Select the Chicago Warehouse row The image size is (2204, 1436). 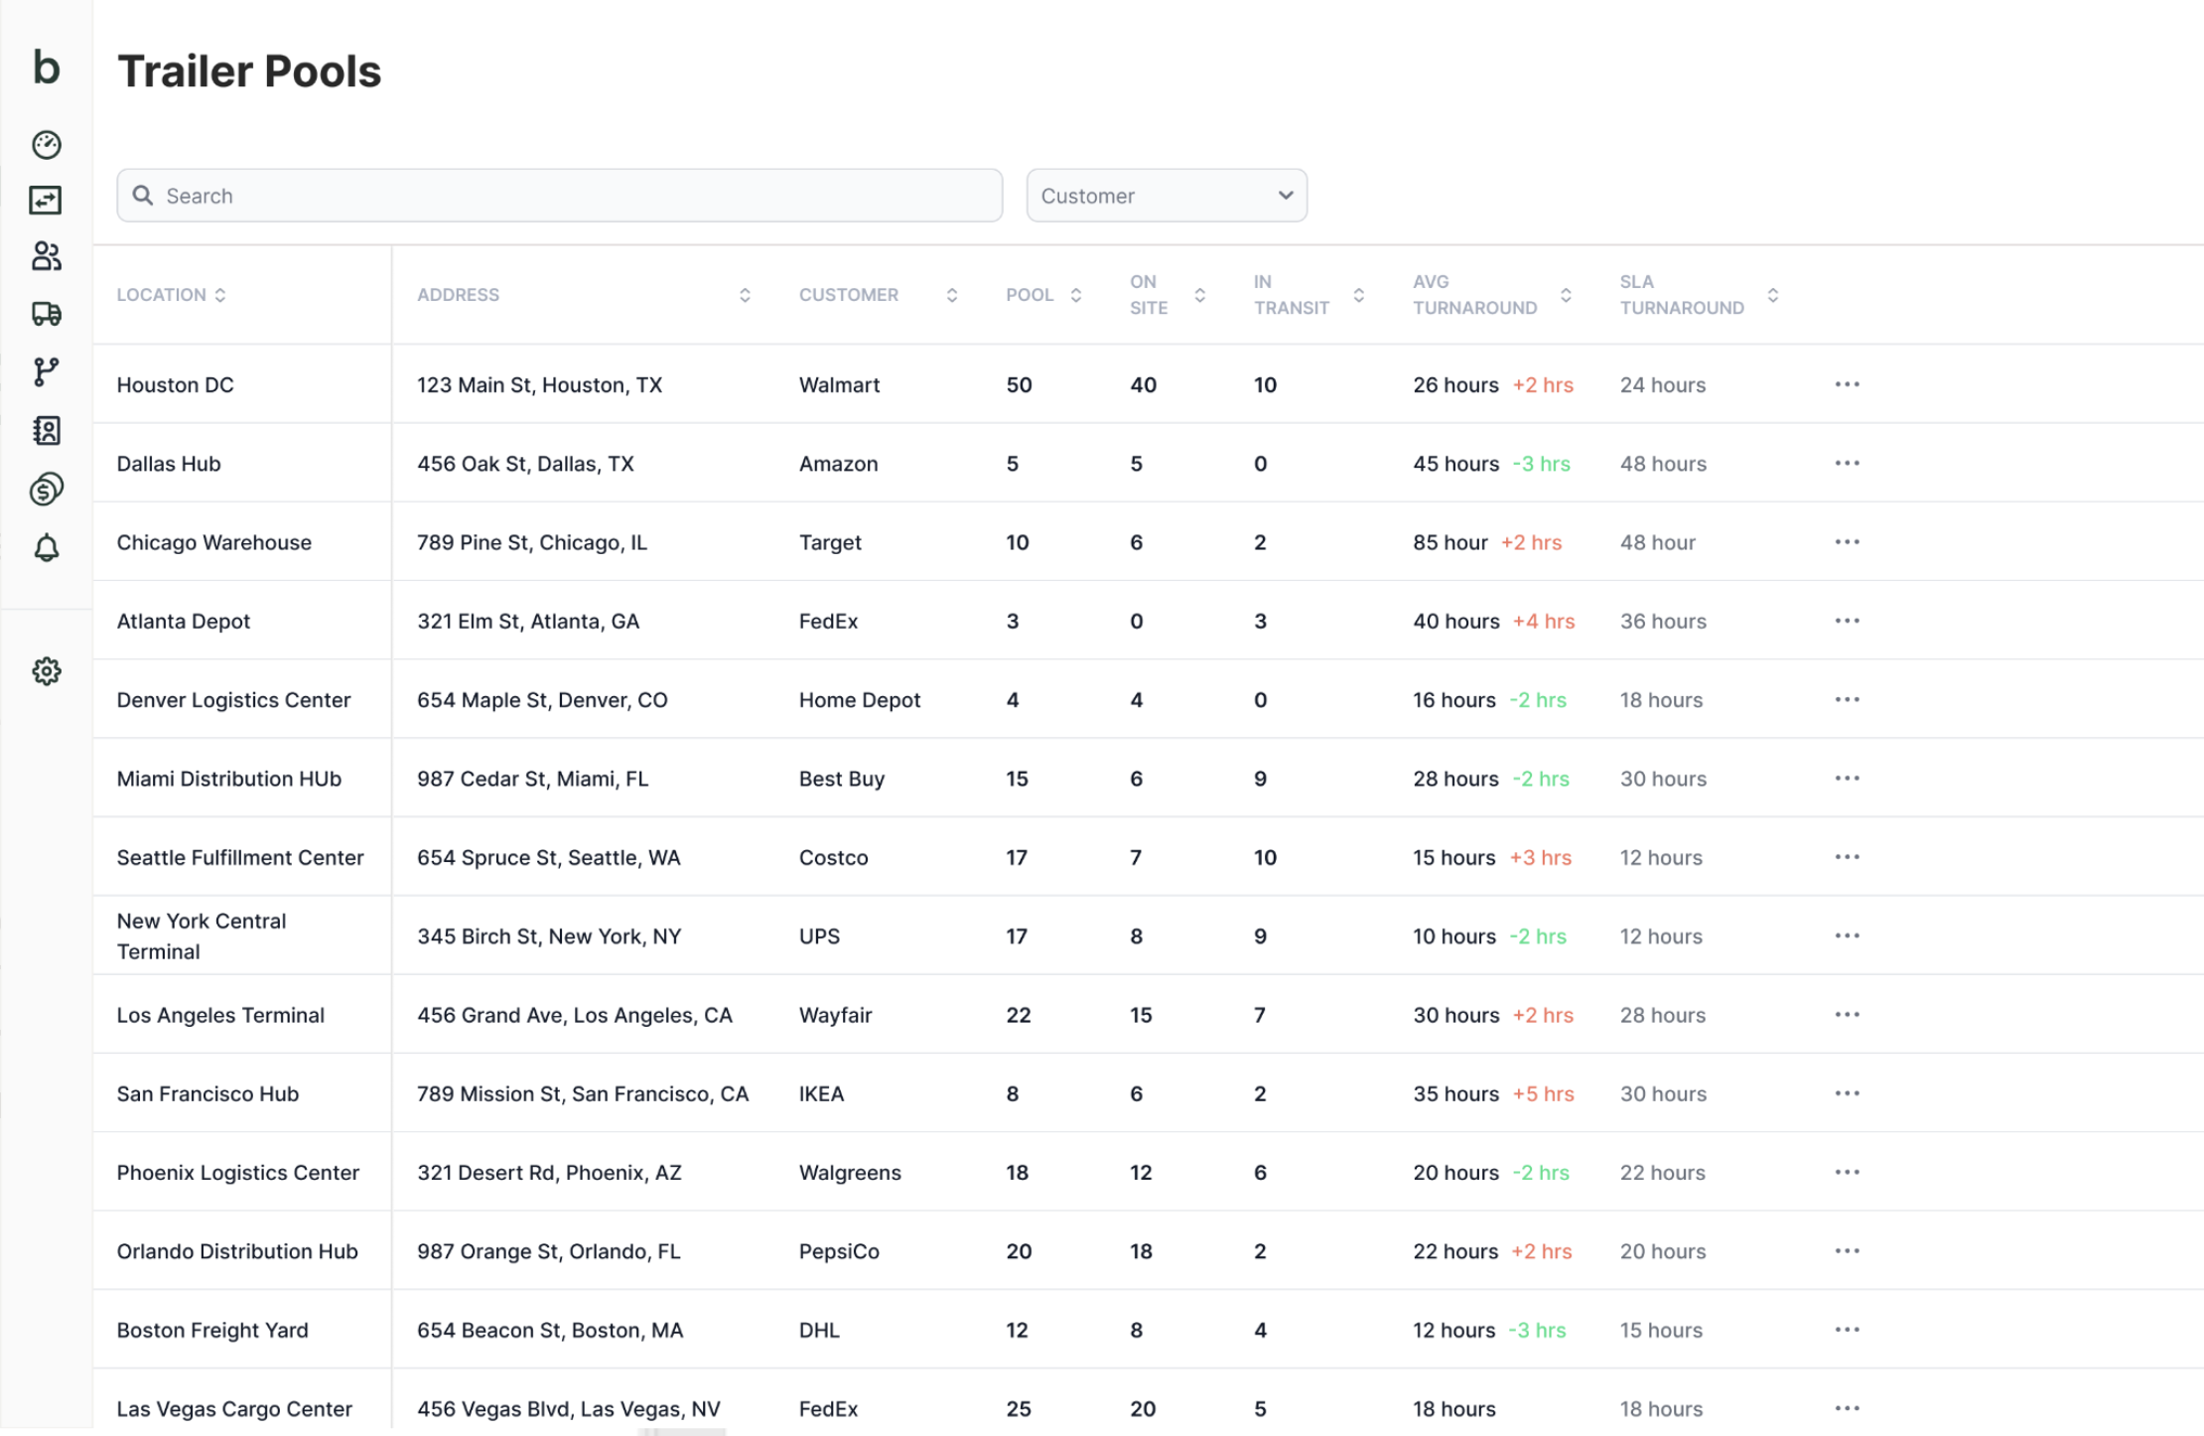(214, 542)
